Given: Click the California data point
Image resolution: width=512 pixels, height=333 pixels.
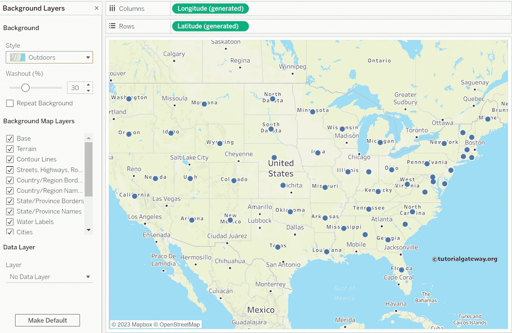Looking at the screenshot, I should pyautogui.click(x=134, y=196).
